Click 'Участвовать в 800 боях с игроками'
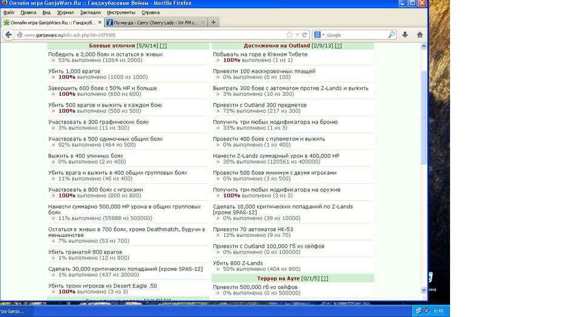Viewport: 564px width, 317px height. (x=95, y=190)
